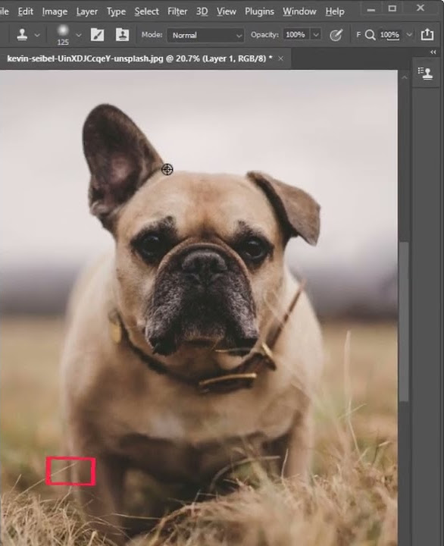Open the Plugins menu
The width and height of the screenshot is (444, 546).
[260, 11]
